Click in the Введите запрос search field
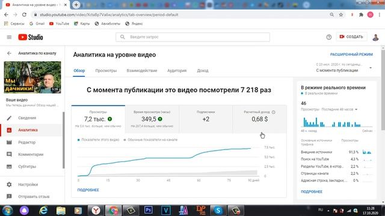The image size is (385, 216). (192, 37)
